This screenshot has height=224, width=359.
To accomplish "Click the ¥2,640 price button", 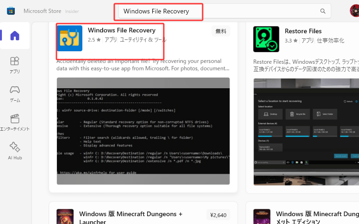I will 218,215.
